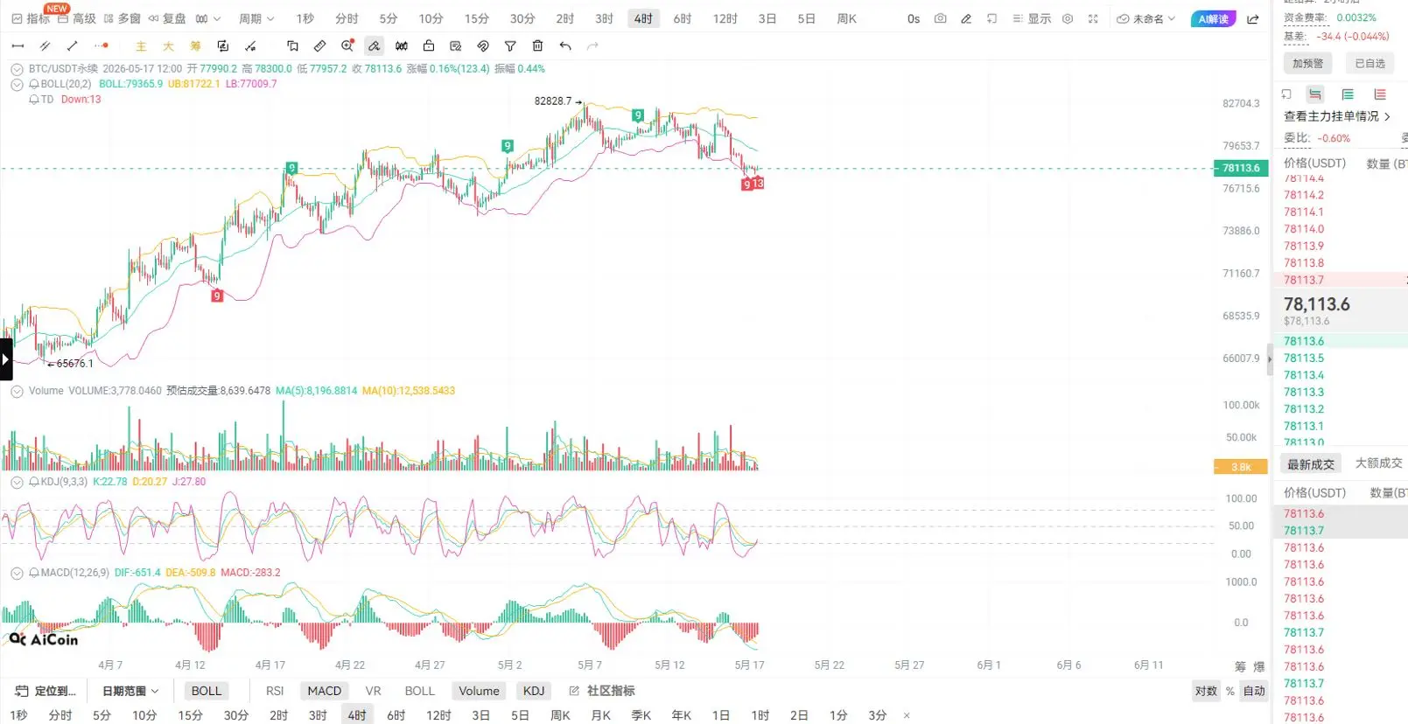Image resolution: width=1408 pixels, height=724 pixels.
Task: Select the parallel channel drawing tool
Action: point(45,45)
